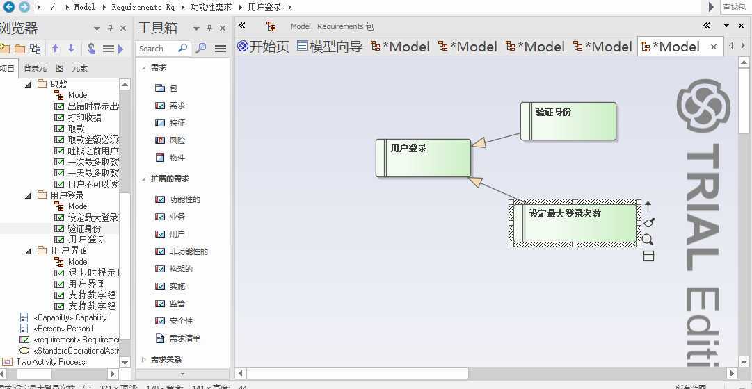The width and height of the screenshot is (752, 389).
Task: Select the 非功能性的 requirement tool
Action: pos(182,251)
